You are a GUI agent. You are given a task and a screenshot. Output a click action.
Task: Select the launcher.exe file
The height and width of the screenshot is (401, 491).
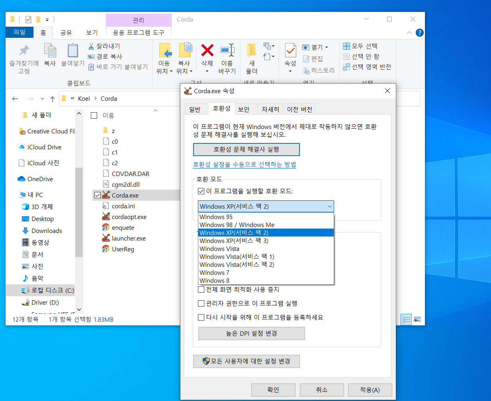coord(129,239)
